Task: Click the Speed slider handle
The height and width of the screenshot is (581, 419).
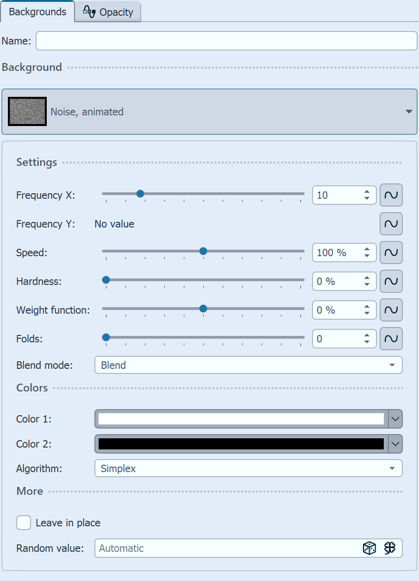Action: (x=203, y=252)
